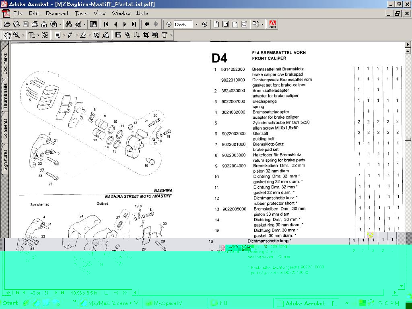Click the Open file folder icon
This screenshot has width=412, height=309.
point(7,25)
